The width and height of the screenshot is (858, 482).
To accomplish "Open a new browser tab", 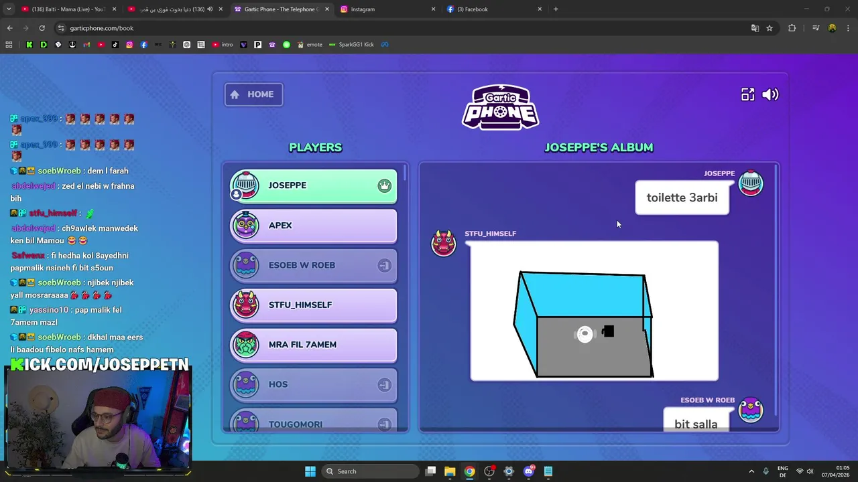I will tap(556, 9).
